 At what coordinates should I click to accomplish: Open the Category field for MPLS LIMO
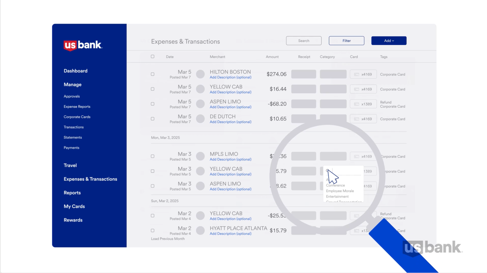333,156
